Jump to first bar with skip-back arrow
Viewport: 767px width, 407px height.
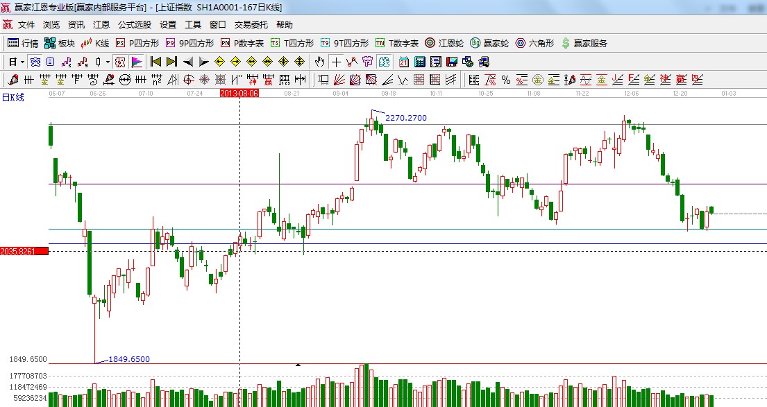[155, 62]
